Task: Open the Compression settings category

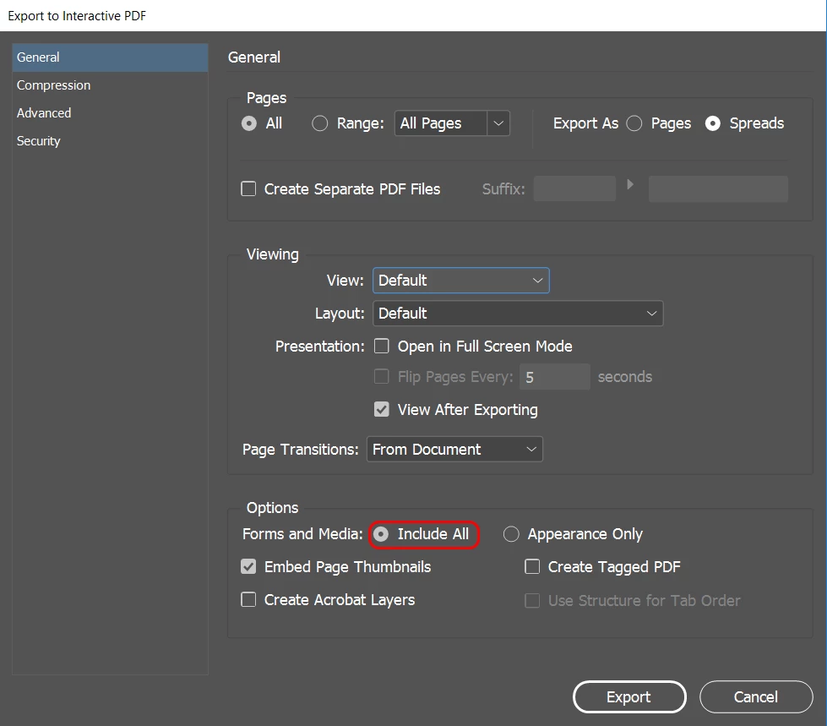Action: point(110,85)
